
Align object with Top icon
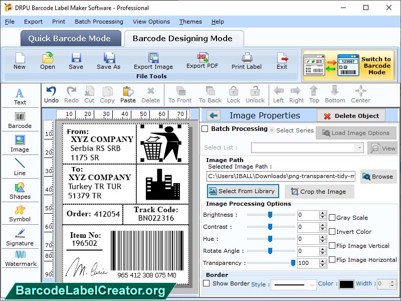click(x=314, y=95)
